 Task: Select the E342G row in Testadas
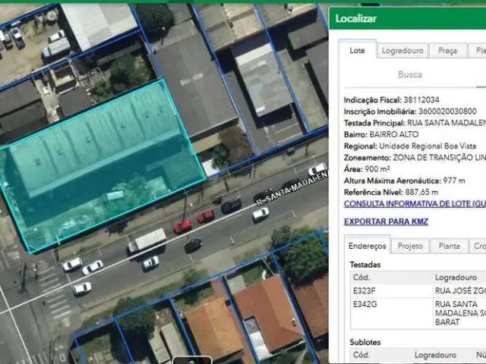click(364, 304)
